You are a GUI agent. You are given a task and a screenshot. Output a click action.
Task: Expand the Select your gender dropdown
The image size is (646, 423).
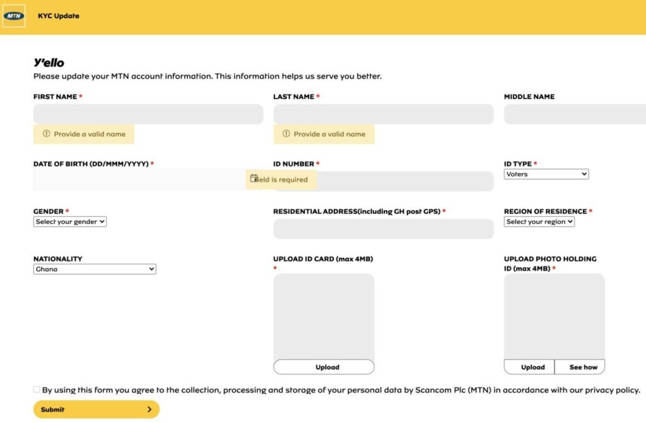click(70, 222)
